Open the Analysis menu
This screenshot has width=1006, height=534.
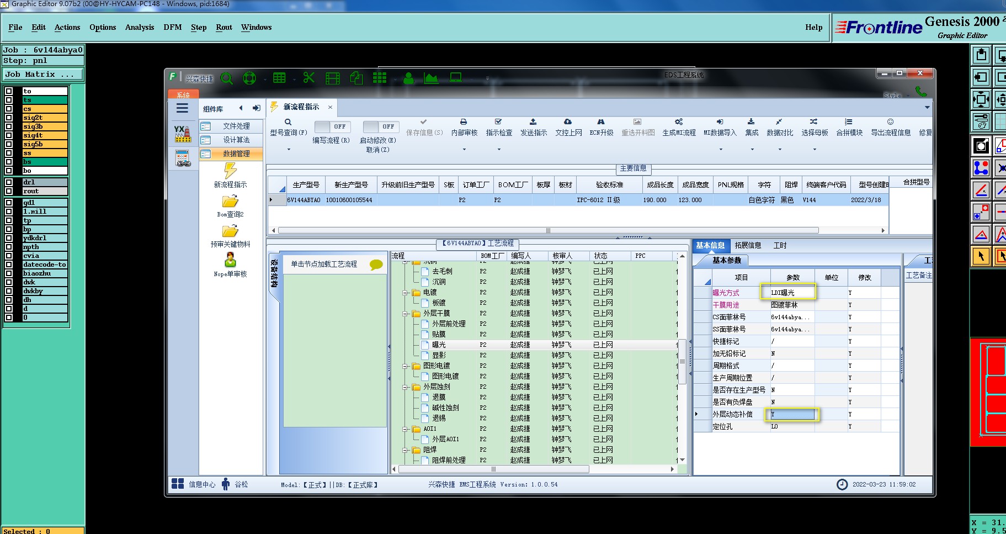point(140,28)
